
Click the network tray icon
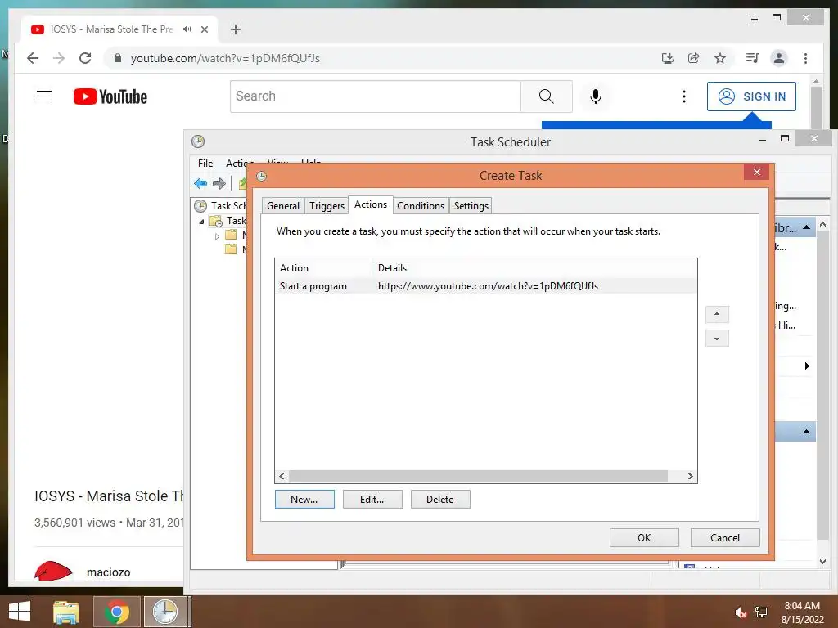[x=761, y=612]
